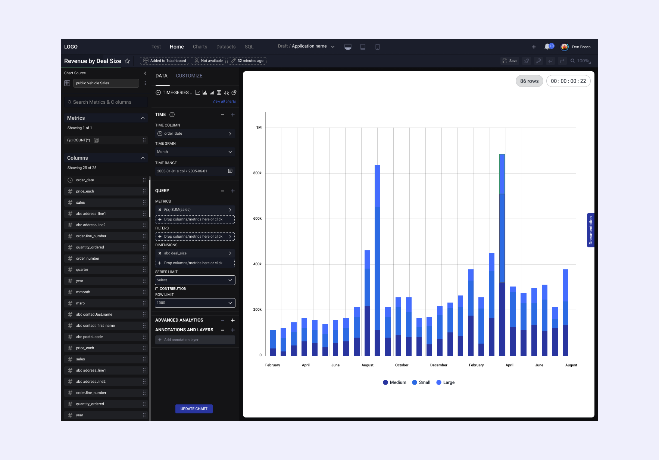Click the Update Chart button
Viewport: 659px width, 460px height.
click(x=194, y=409)
